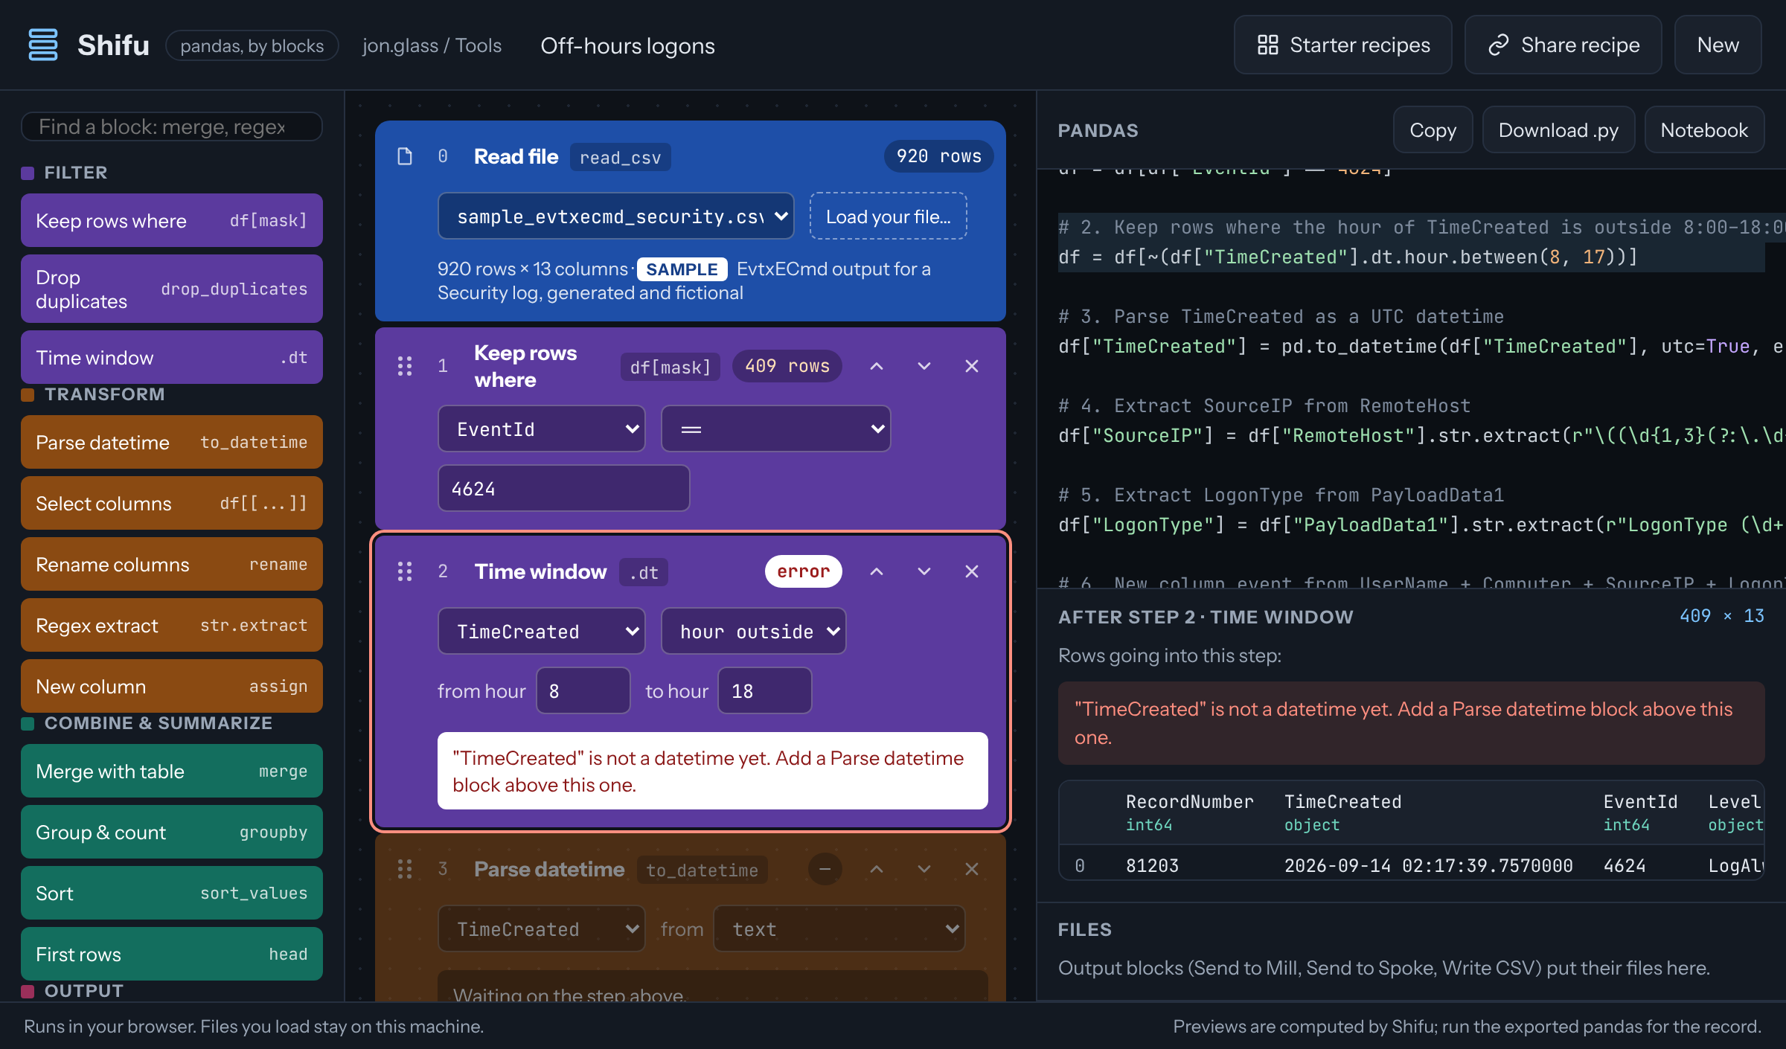This screenshot has width=1786, height=1049.
Task: Move the Parse datetime step up
Action: pyautogui.click(x=877, y=869)
